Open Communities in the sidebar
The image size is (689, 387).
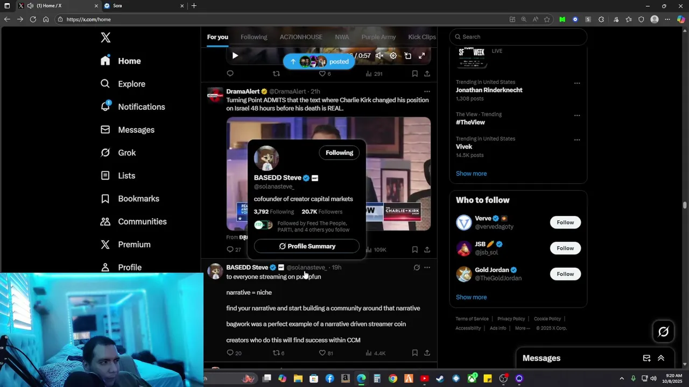click(x=133, y=221)
